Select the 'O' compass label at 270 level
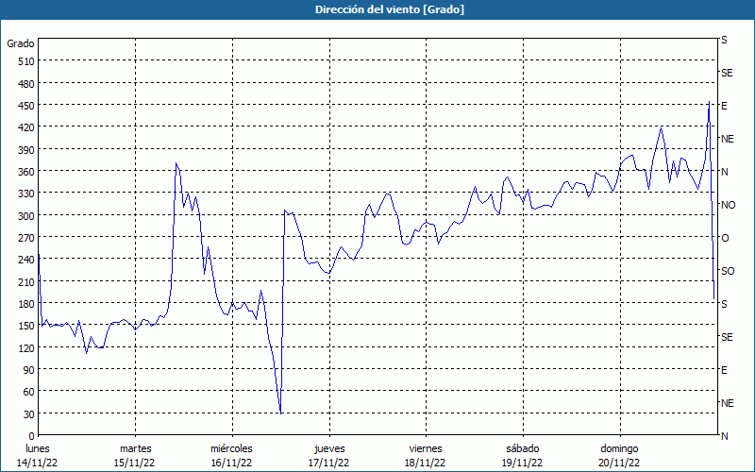This screenshot has height=472, width=755. pos(725,238)
